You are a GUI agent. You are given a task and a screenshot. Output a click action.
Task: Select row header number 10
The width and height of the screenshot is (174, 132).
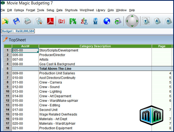pyautogui.click(x=7, y=91)
